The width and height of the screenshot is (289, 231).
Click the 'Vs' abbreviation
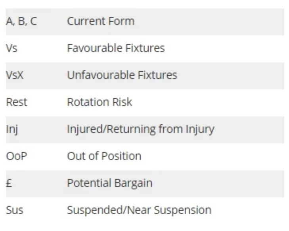point(11,48)
